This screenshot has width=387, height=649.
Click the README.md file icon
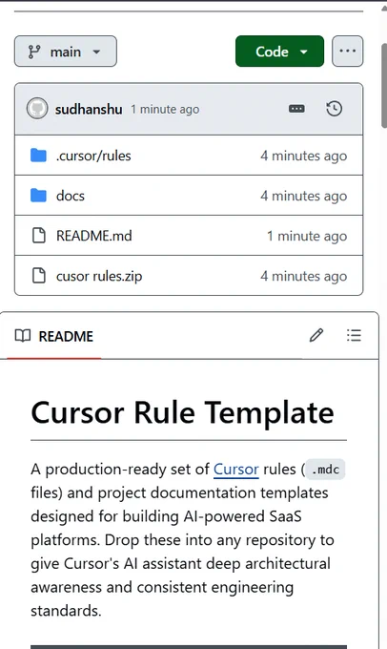click(39, 236)
